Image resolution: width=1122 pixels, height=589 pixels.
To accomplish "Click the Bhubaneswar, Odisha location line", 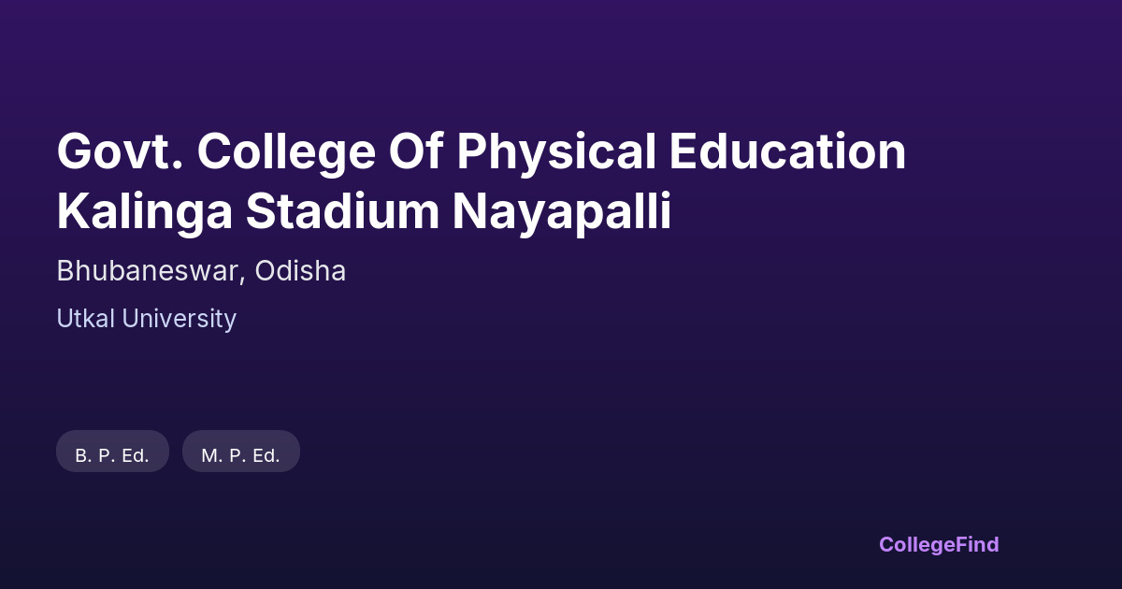I will click(x=201, y=271).
